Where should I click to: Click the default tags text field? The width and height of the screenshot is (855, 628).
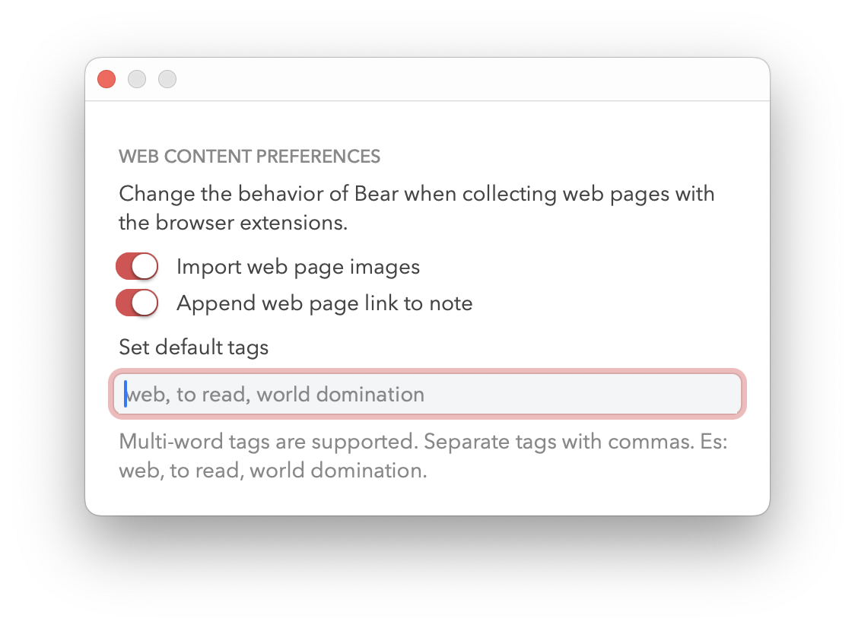[427, 394]
